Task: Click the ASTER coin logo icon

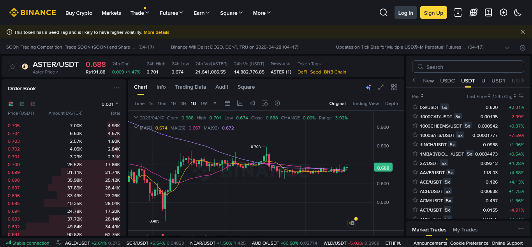Action: pos(25,67)
